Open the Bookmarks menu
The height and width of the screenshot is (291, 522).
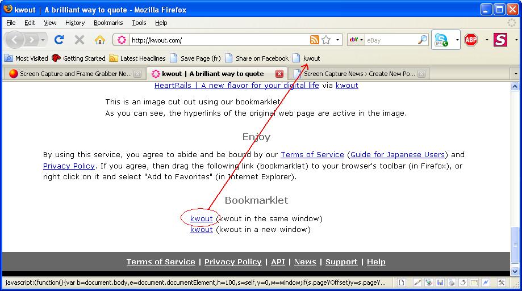108,23
